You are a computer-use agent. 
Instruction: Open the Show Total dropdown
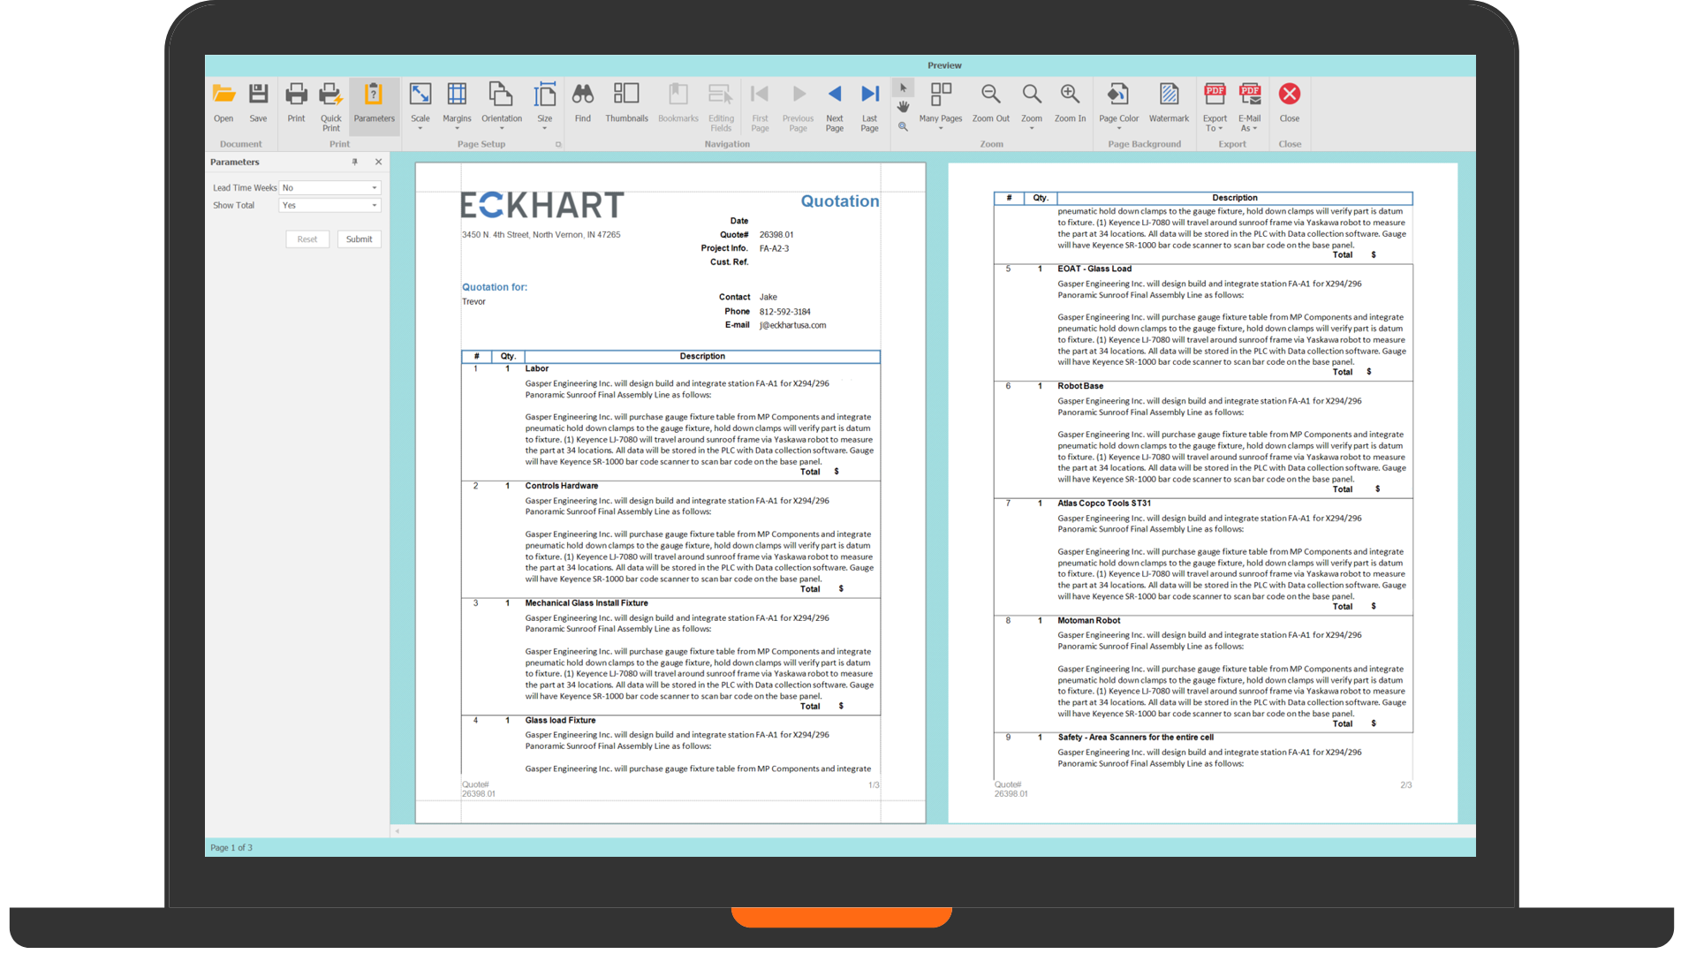coord(375,206)
